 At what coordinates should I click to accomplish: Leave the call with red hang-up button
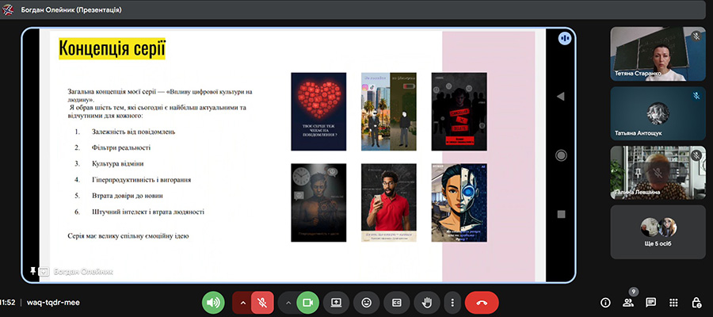(482, 302)
